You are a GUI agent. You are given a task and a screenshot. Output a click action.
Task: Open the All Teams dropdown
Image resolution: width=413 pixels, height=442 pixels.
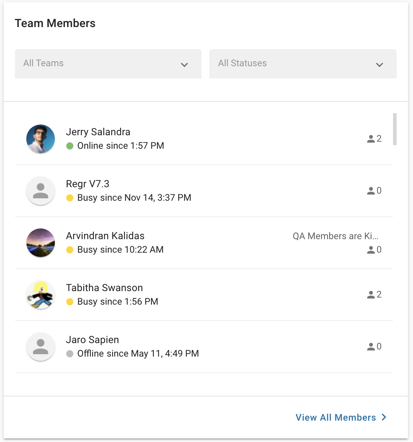(x=108, y=64)
